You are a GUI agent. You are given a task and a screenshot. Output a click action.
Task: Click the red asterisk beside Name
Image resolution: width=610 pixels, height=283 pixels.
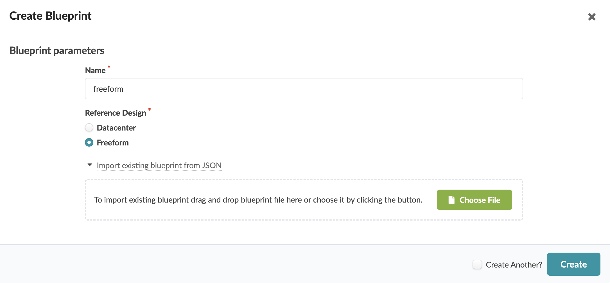109,67
